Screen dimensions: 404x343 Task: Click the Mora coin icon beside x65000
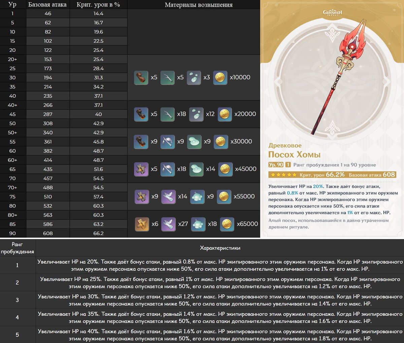227,224
